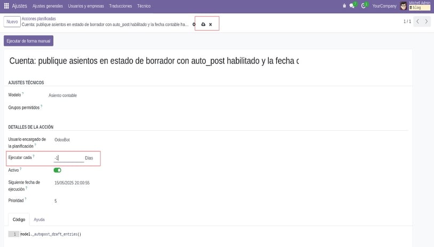
Task: Open the Técnico menu
Action: click(144, 6)
